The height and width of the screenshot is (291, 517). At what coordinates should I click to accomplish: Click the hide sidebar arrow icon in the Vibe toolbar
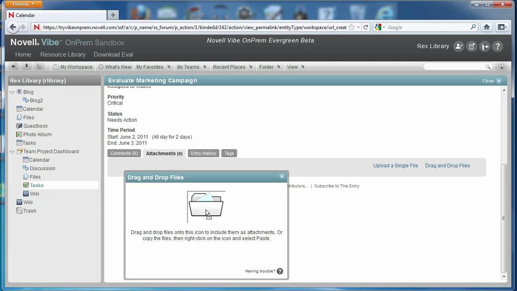click(14, 67)
